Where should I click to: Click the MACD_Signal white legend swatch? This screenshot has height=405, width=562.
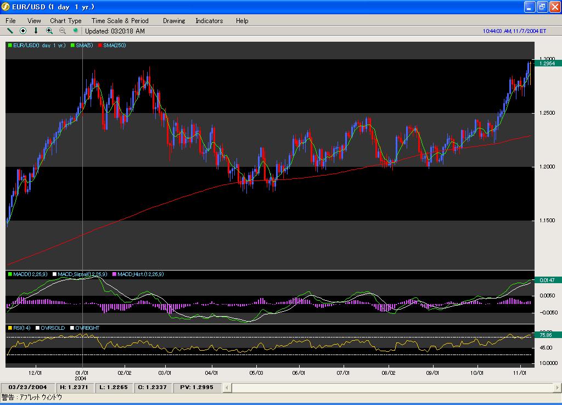coord(54,274)
